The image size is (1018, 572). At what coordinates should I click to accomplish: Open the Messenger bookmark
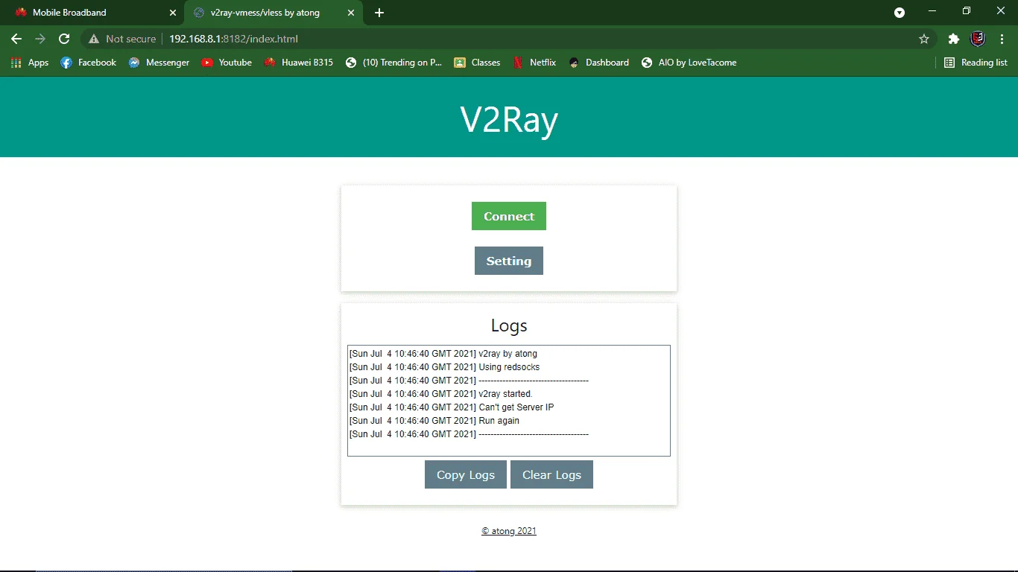[159, 63]
